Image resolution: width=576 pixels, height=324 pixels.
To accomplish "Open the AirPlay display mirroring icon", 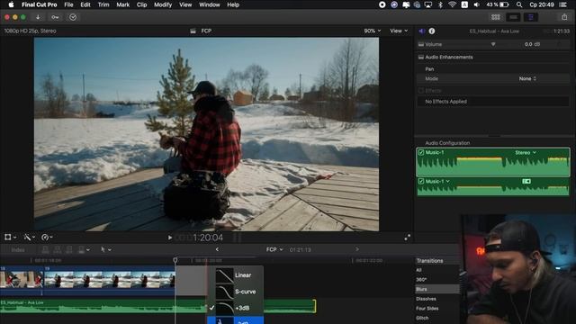I will [x=428, y=4].
